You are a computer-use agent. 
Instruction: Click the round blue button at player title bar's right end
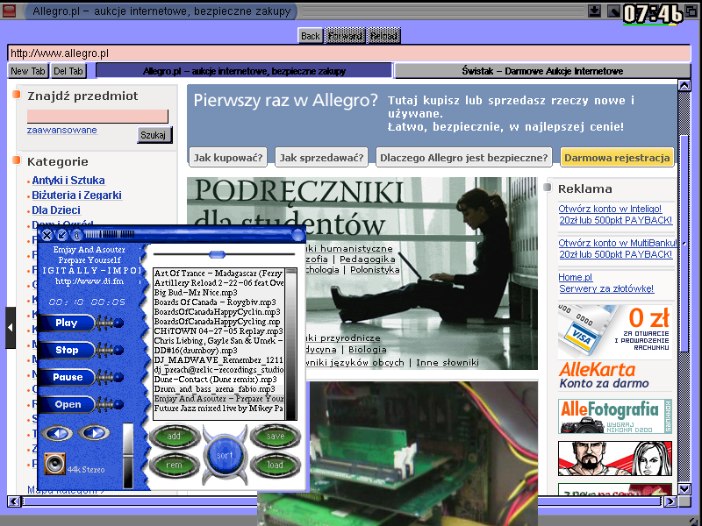[x=297, y=235]
